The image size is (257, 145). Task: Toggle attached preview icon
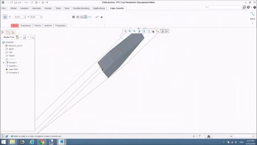click(x=86, y=17)
